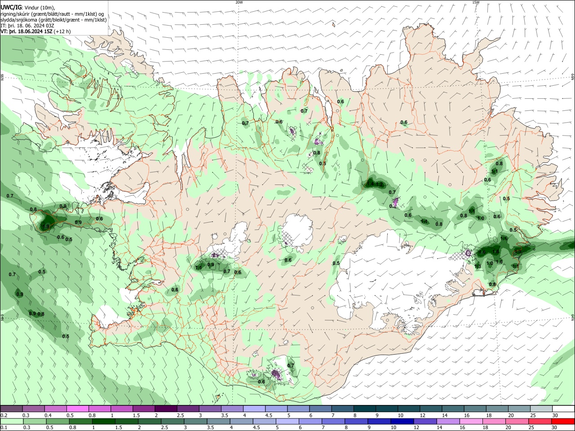Screen dimensions: 575x431
Task: Select the light gray snow swatch labeled 25
Action: (x=541, y=409)
